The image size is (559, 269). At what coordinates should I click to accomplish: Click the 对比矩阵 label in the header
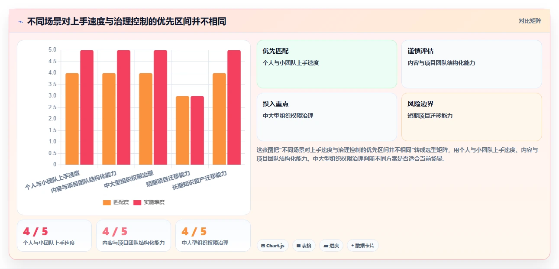click(530, 21)
